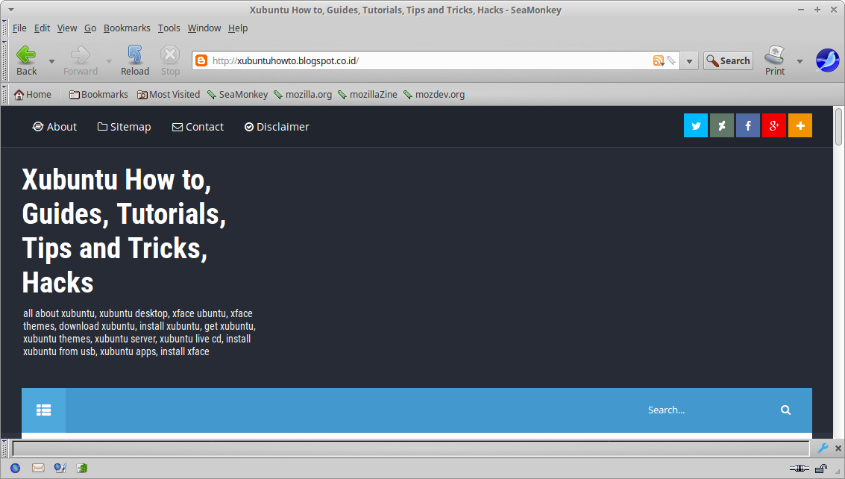Viewport: 845px width, 479px height.
Task: Click the blog search magnifier icon
Action: pos(786,410)
